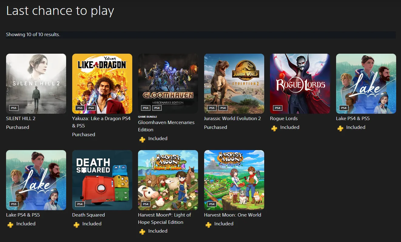Click the Included label under Gloomhaven Mercenaries Edition
Viewport: 401px width, 242px height.
point(158,139)
